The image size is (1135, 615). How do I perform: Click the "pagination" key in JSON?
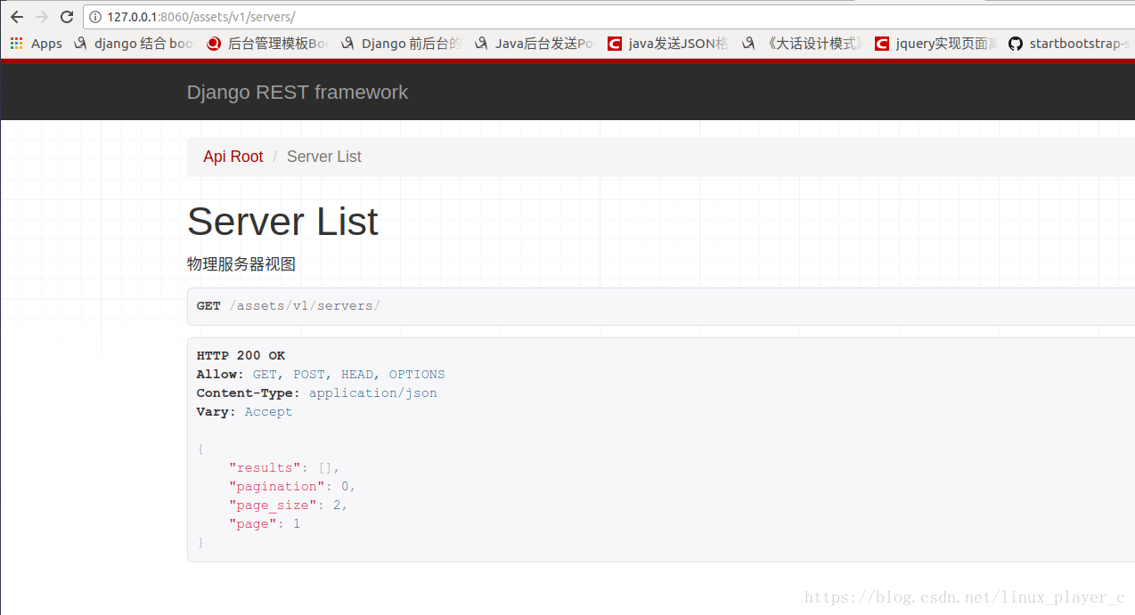pyautogui.click(x=277, y=486)
